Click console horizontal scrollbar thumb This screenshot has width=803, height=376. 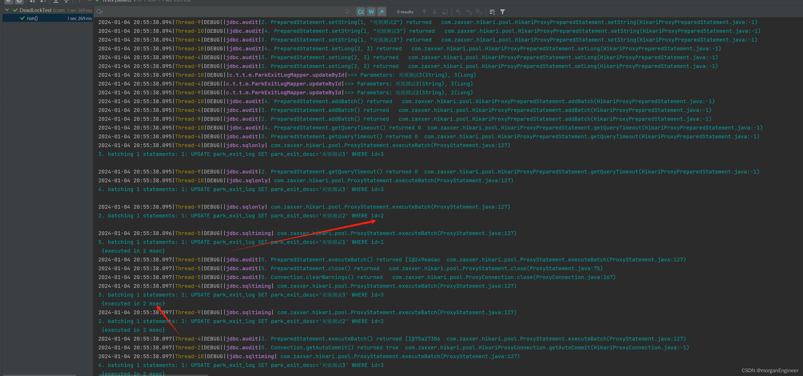[x=153, y=375]
